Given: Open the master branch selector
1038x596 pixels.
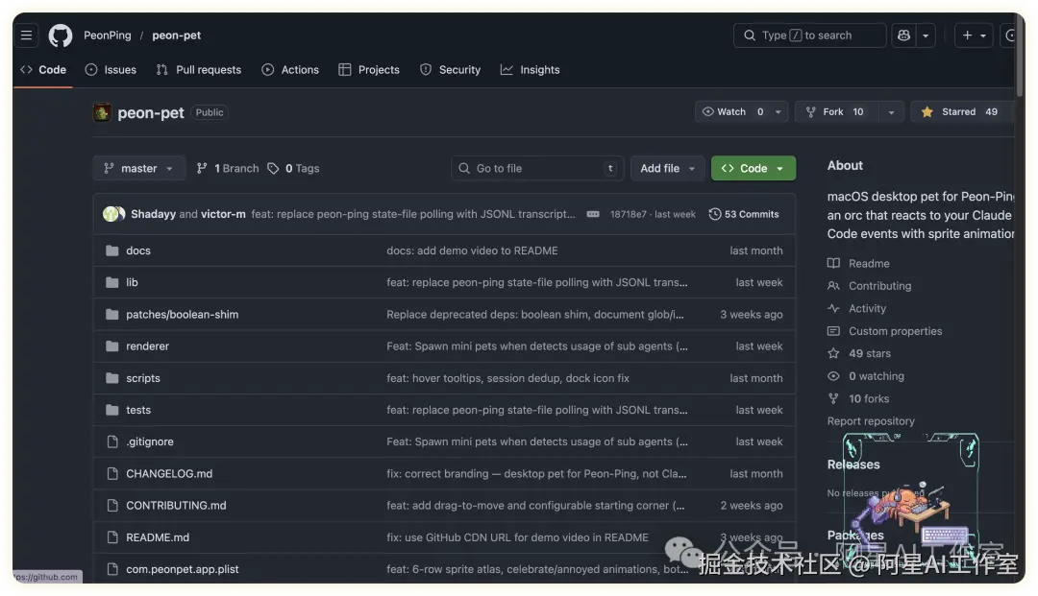Looking at the screenshot, I should click(139, 168).
